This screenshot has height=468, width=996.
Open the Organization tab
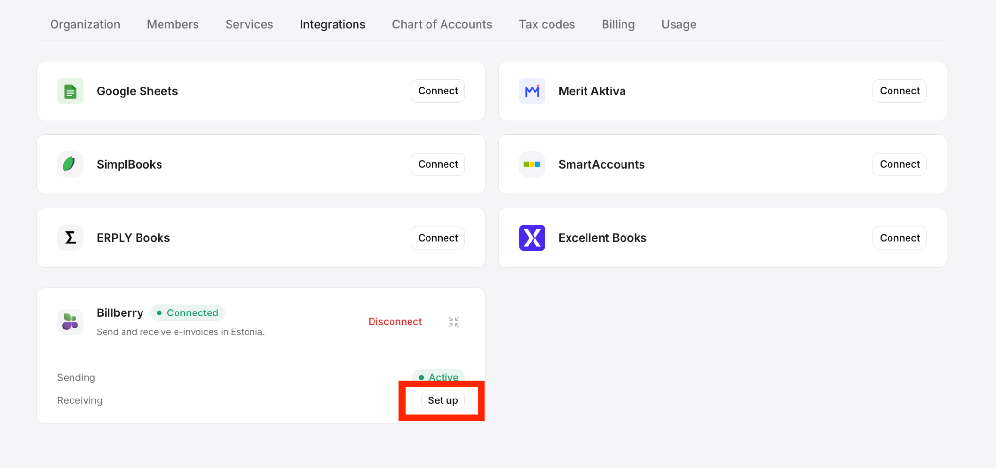[85, 24]
